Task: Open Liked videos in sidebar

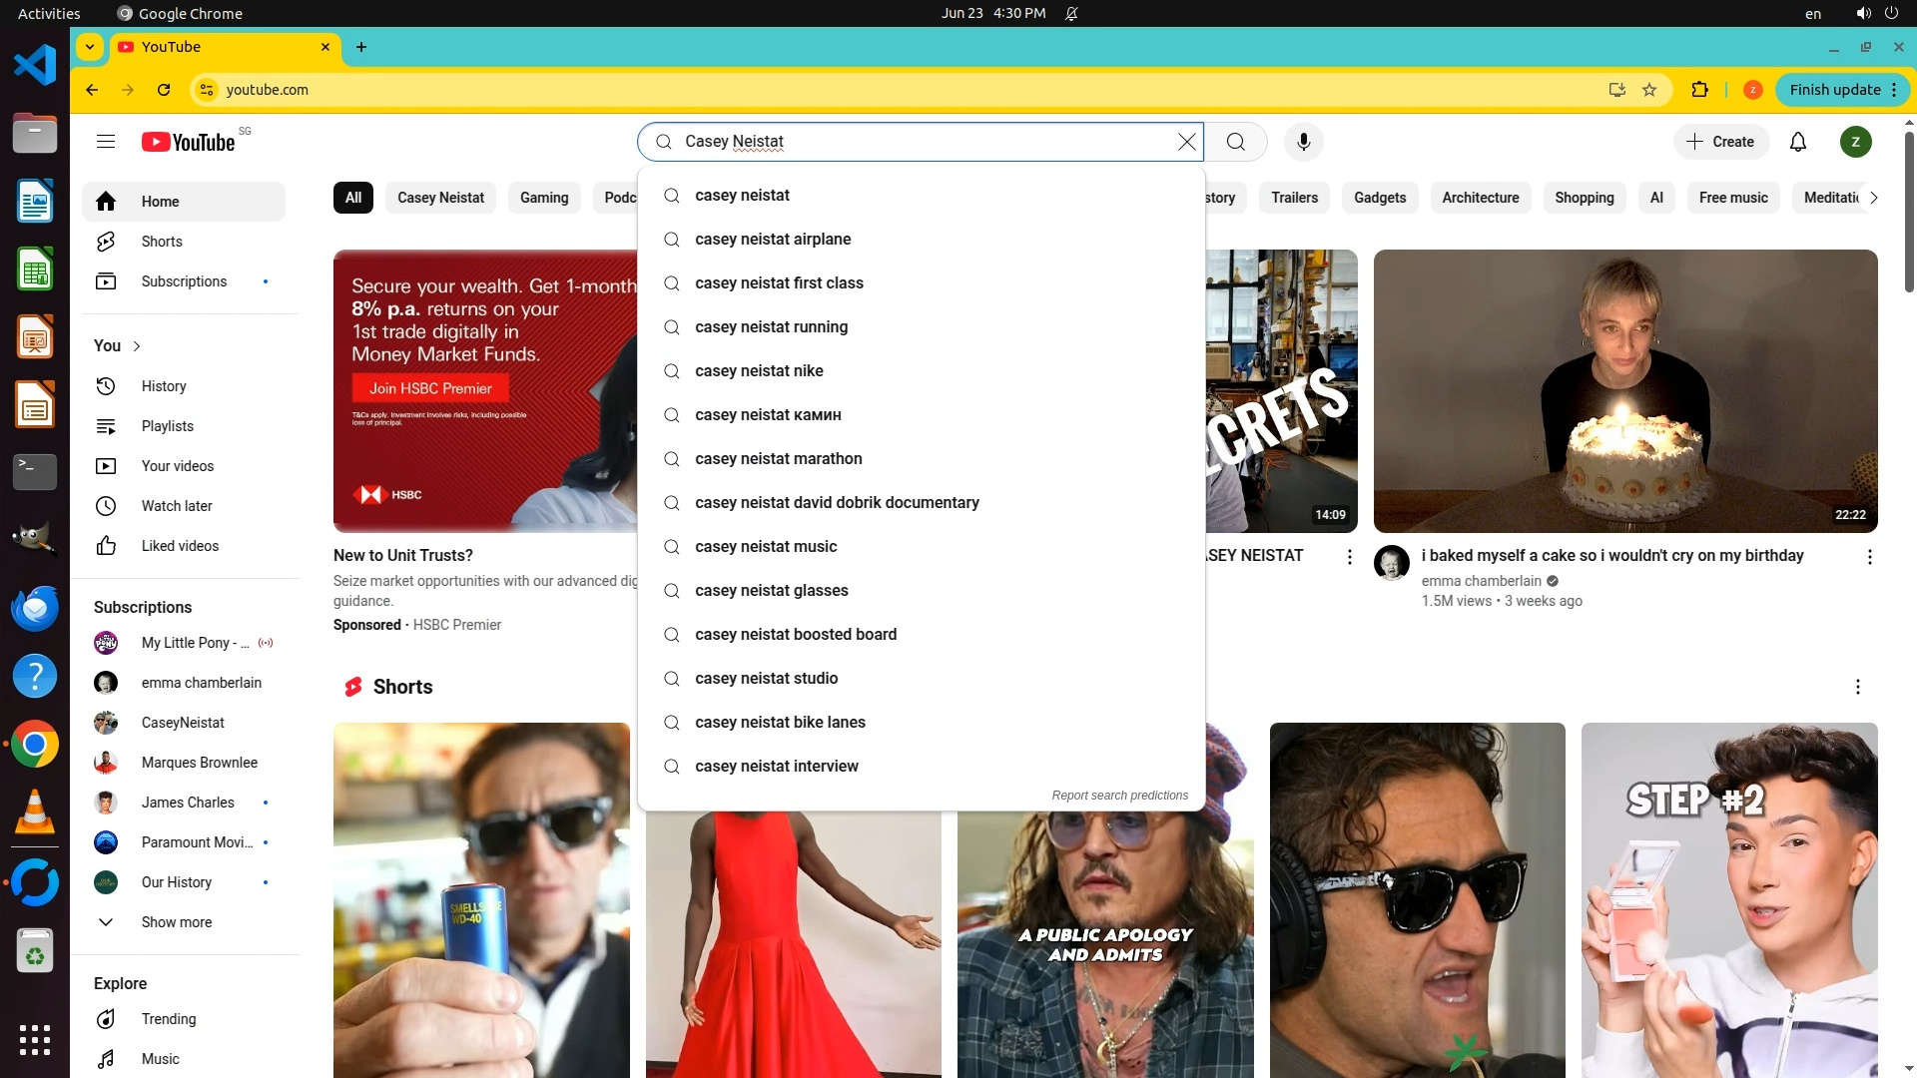Action: 180,546
